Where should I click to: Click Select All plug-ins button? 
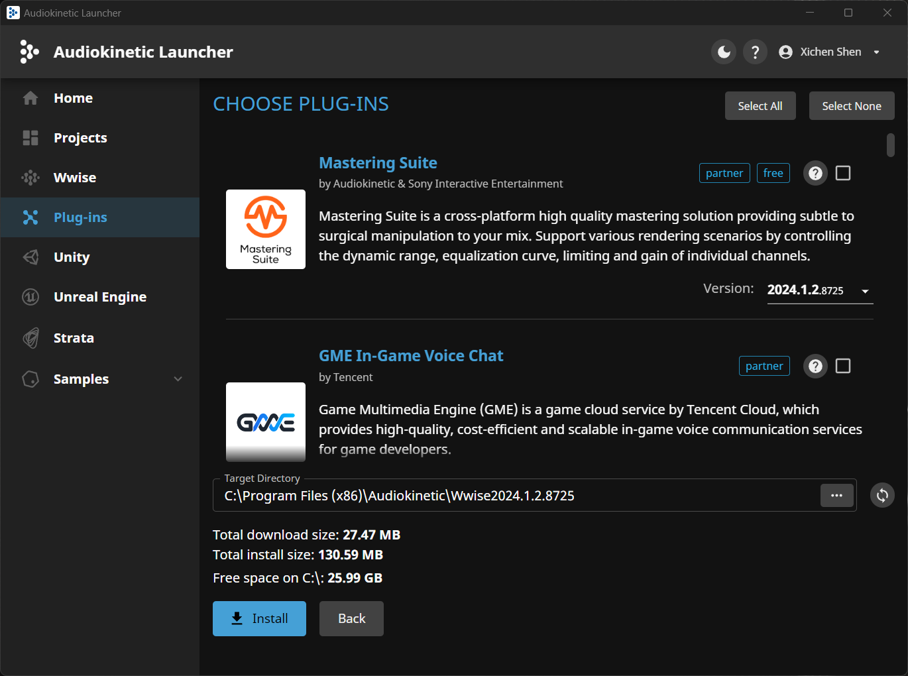(x=760, y=106)
